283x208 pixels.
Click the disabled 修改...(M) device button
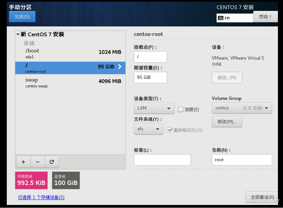[227, 78]
